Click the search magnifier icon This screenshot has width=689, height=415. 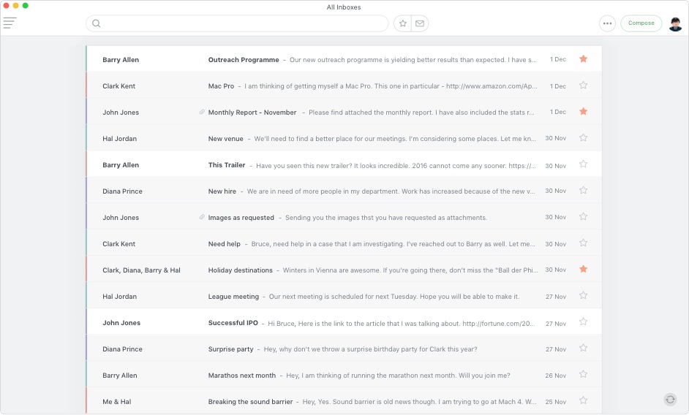coord(96,23)
